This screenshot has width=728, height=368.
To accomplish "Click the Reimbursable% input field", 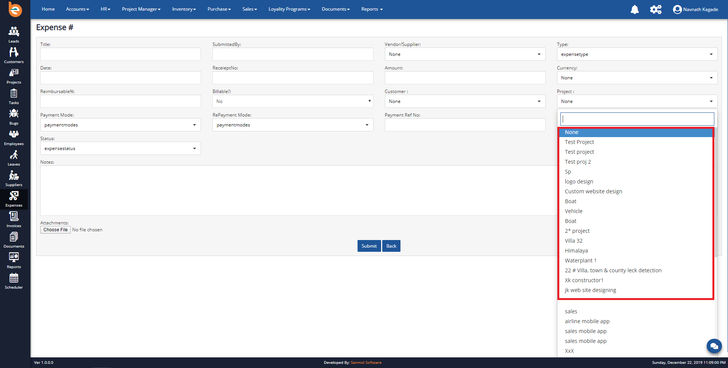I will tap(120, 101).
